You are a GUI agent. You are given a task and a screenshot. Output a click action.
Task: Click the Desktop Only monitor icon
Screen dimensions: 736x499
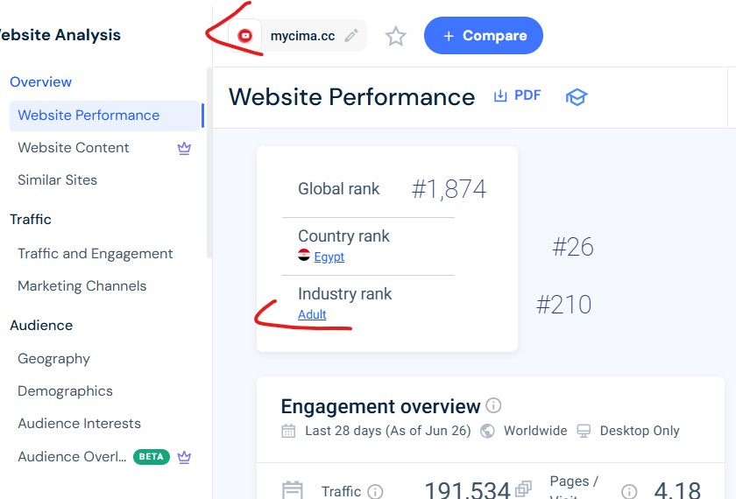pos(584,431)
